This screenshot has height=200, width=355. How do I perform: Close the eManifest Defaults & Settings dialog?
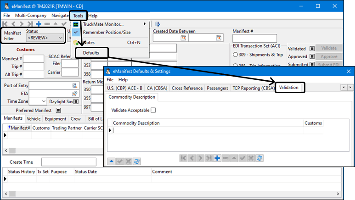[x=349, y=72]
